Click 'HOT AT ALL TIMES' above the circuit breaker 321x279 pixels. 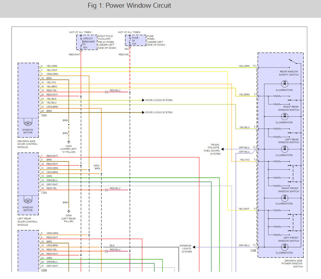tap(80, 32)
